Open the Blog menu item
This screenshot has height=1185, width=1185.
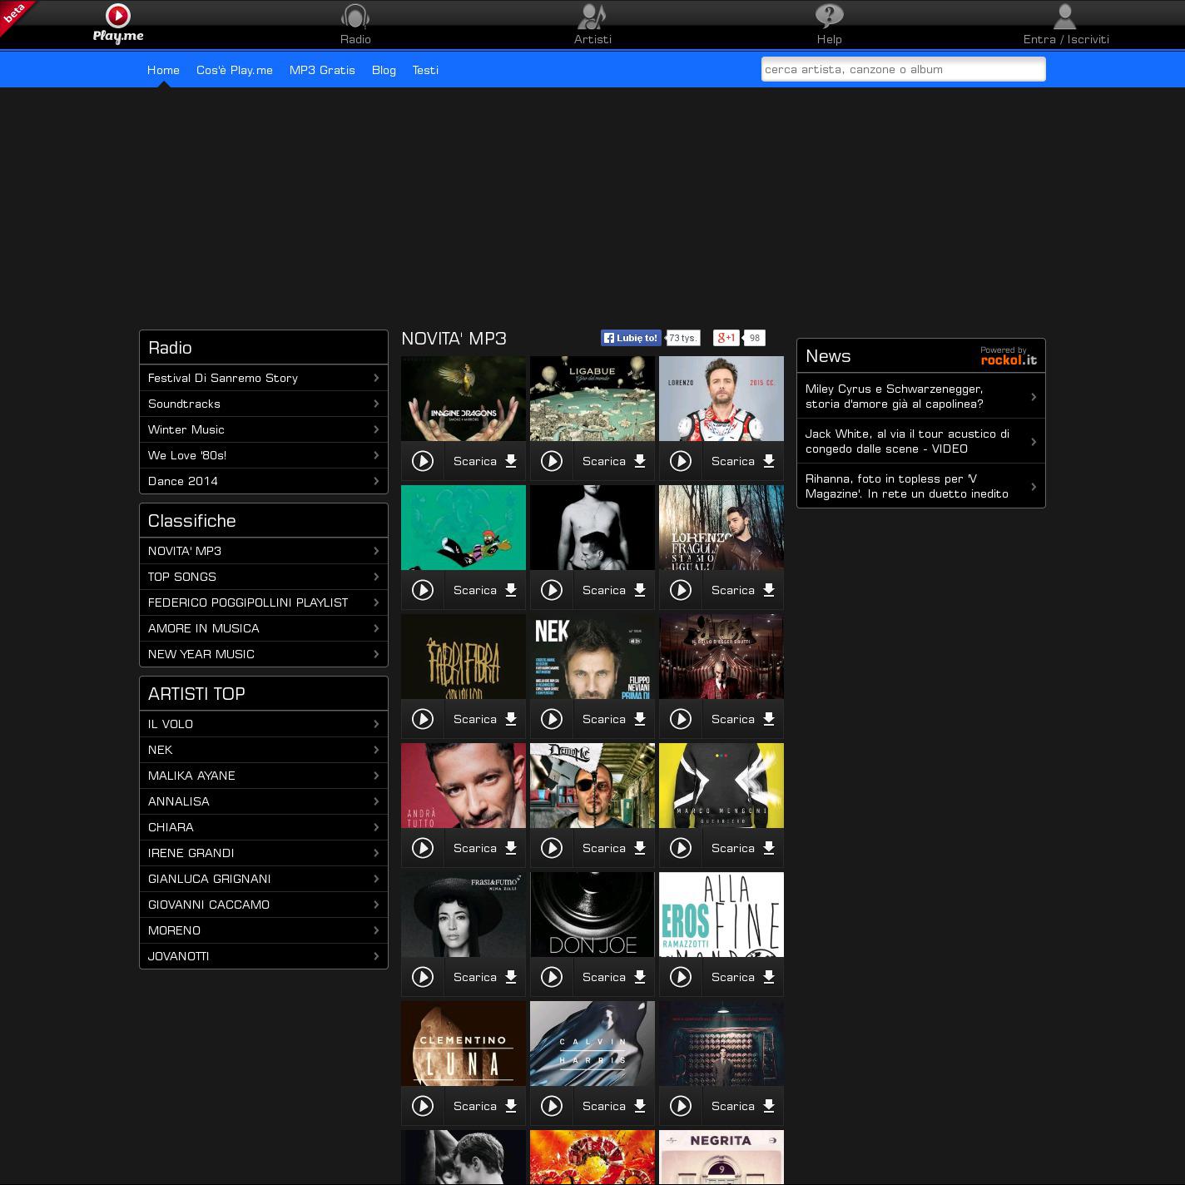tap(384, 70)
